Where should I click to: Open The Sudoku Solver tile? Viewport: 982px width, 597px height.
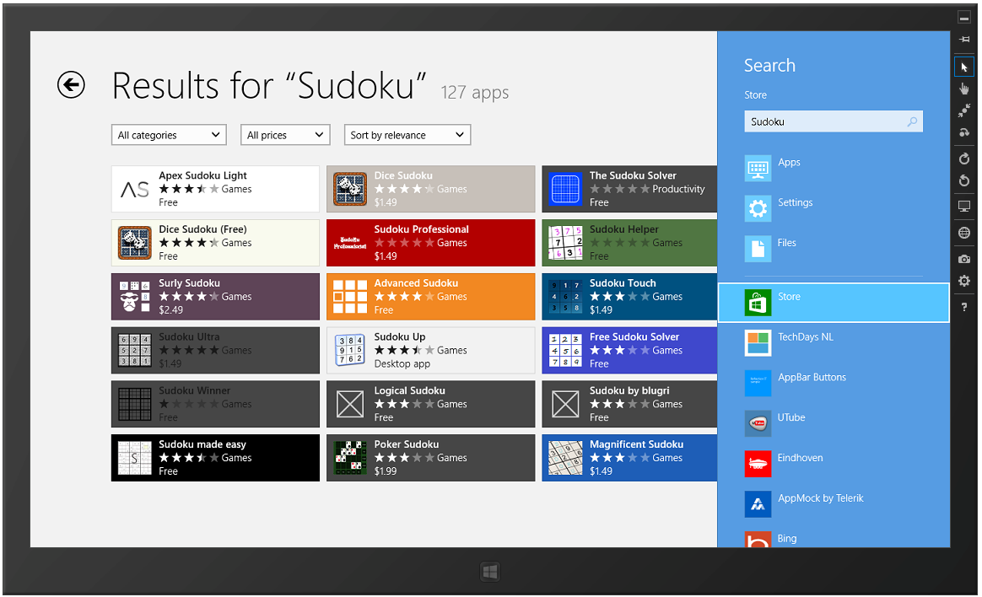coord(629,189)
